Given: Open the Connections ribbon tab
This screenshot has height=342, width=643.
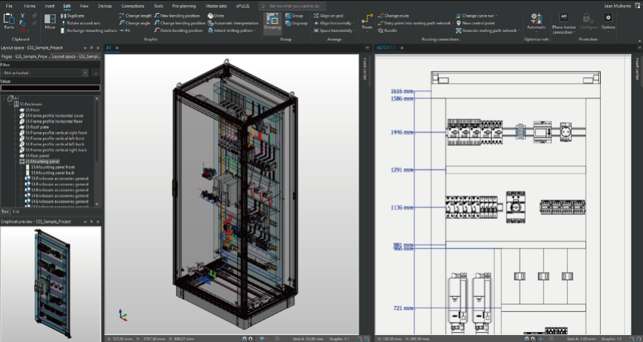Looking at the screenshot, I should point(133,6).
